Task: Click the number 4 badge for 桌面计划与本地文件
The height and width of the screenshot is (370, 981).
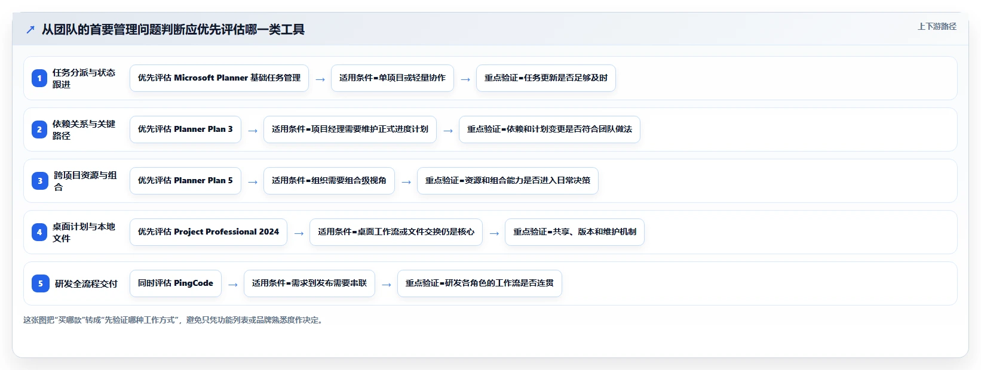Action: pyautogui.click(x=39, y=232)
